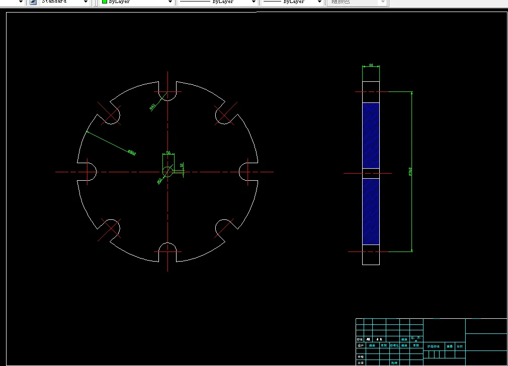Click the lower blue hatch in side view
The image size is (508, 366).
[x=371, y=211]
